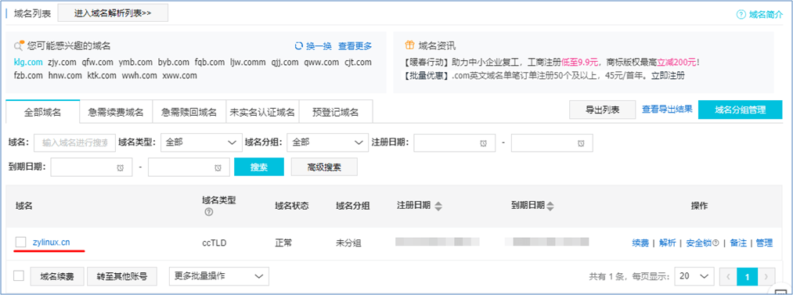Click 进入域名解析列表 button
The height and width of the screenshot is (295, 793).
[113, 13]
